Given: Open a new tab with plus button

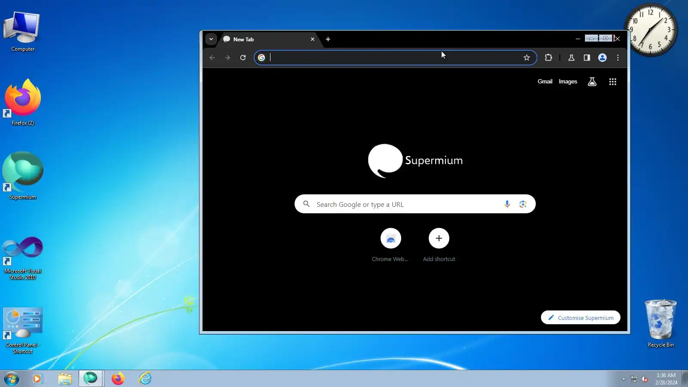Looking at the screenshot, I should pyautogui.click(x=328, y=39).
